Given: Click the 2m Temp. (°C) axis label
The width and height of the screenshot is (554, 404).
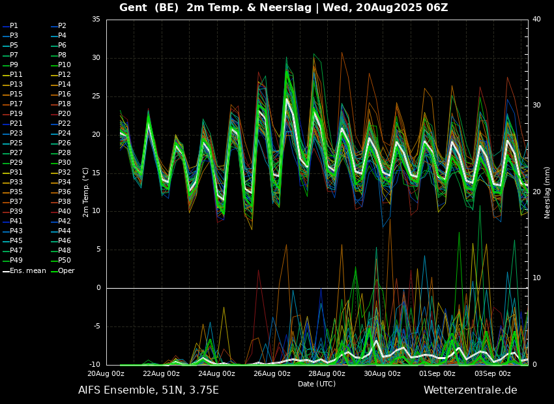Looking at the screenshot, I should [x=86, y=192].
